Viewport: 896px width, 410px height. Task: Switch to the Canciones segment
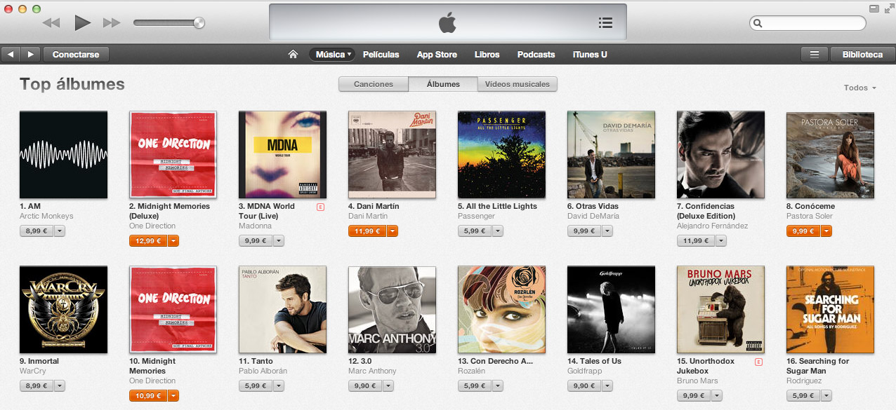pos(374,84)
